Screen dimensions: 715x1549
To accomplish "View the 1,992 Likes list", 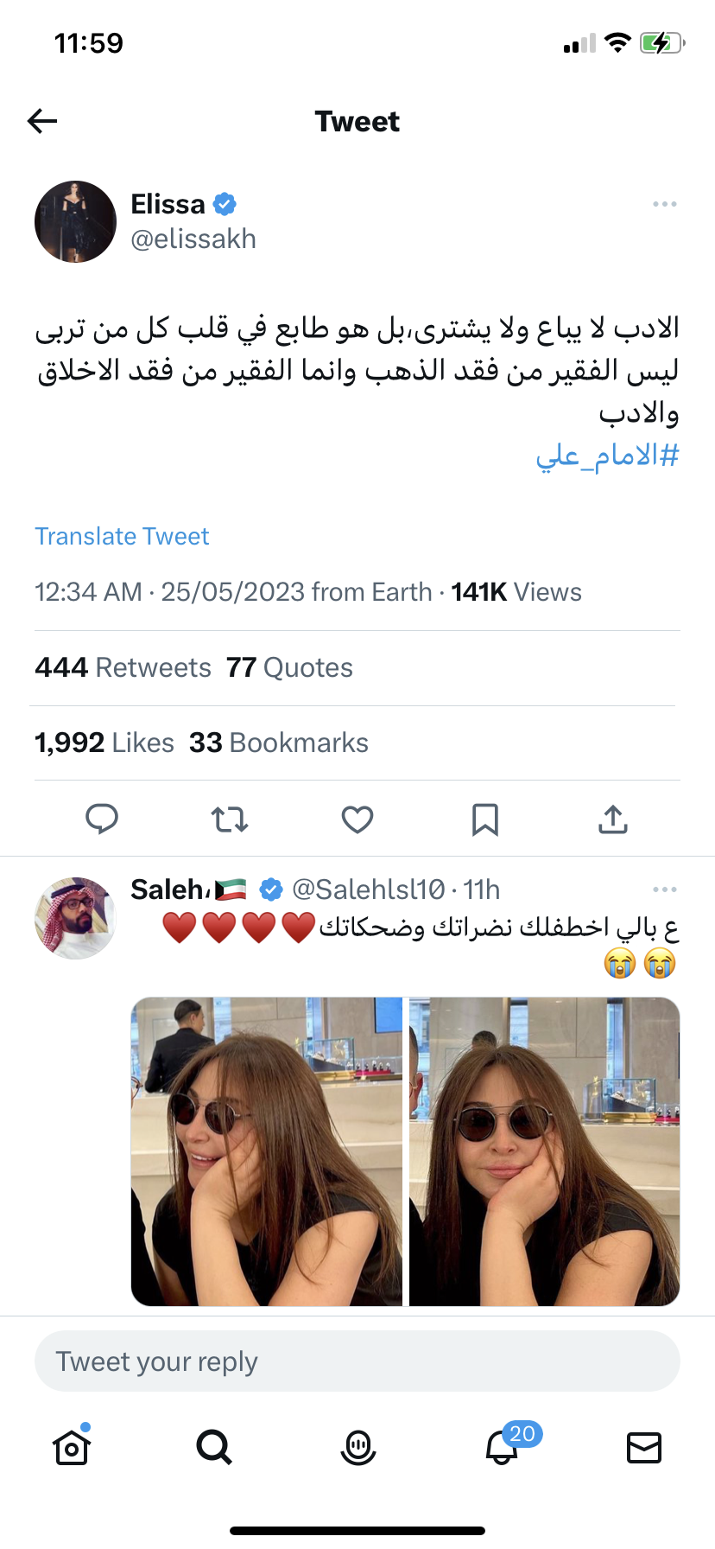I will [104, 743].
